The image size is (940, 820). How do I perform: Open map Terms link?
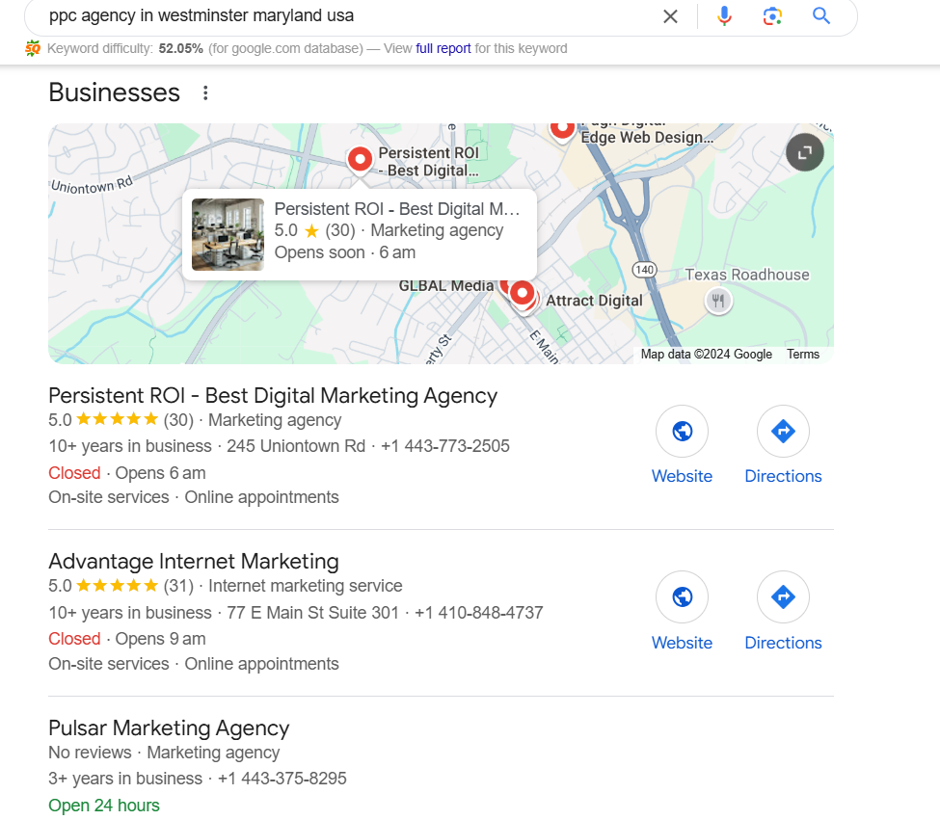[803, 354]
